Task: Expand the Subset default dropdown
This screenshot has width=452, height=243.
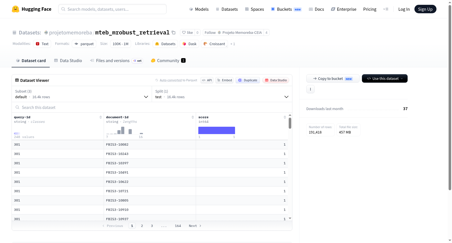Action: point(82,94)
